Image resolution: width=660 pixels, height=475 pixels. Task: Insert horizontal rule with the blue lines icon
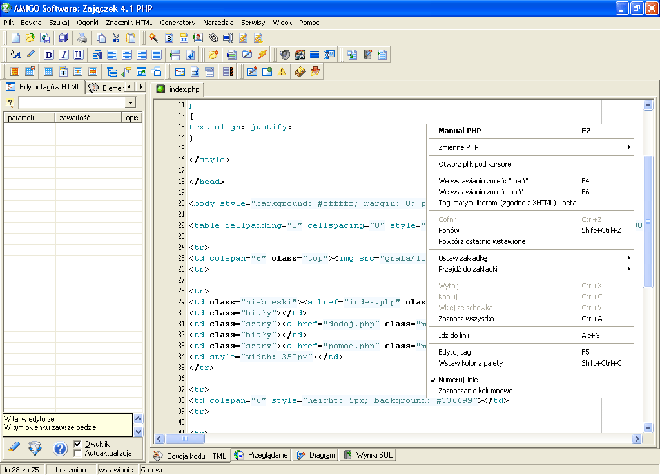(x=315, y=55)
